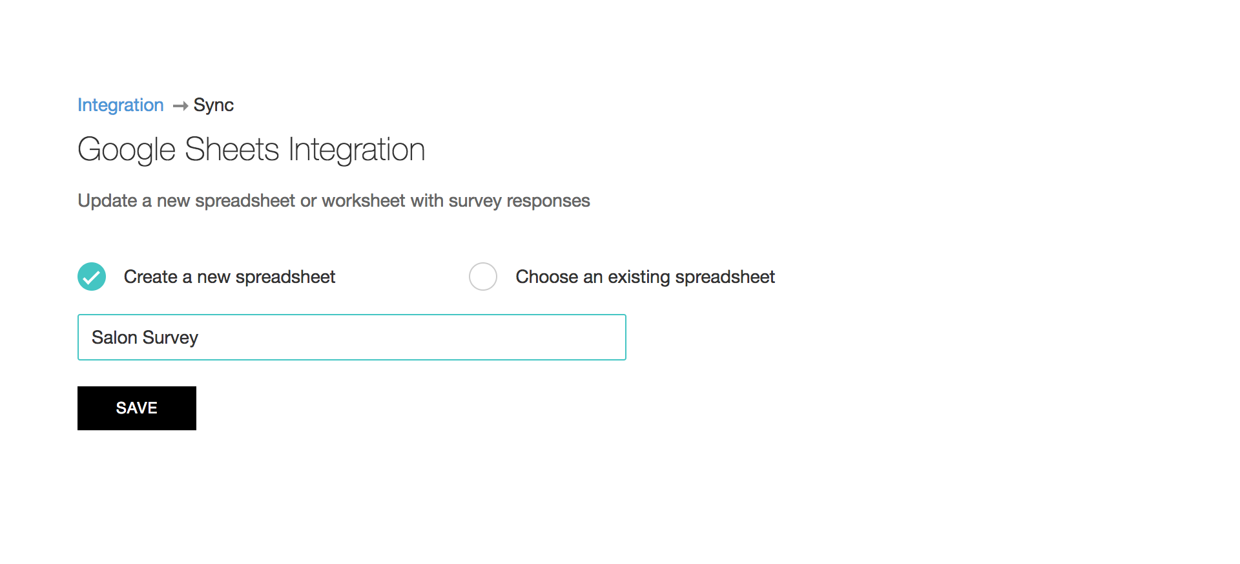1240x564 pixels.
Task: Pick the 'Choose an existing spreadsheet' label
Action: pyautogui.click(x=645, y=277)
